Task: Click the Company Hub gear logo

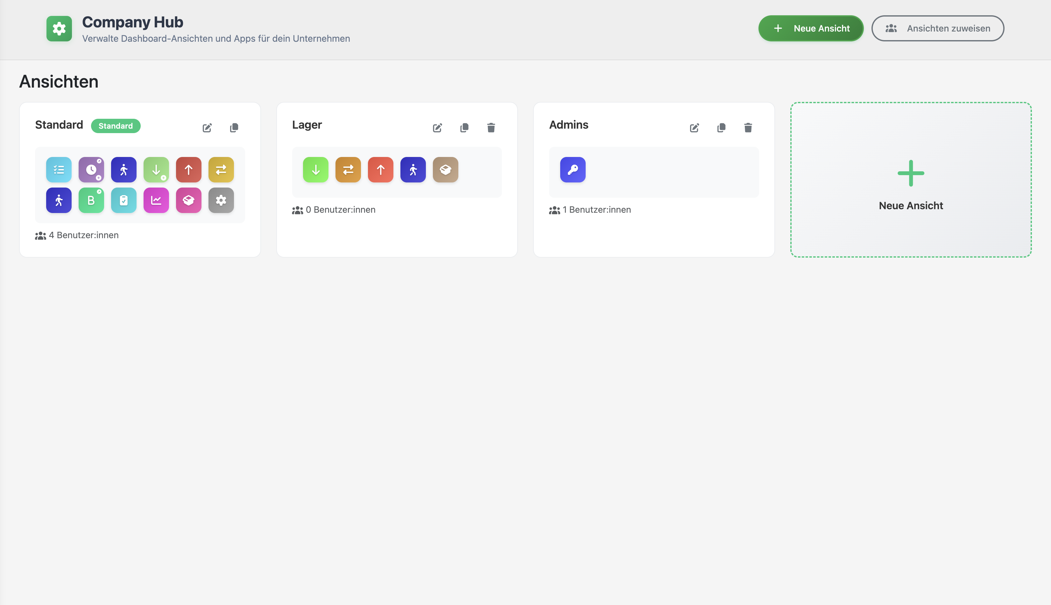Action: (59, 28)
